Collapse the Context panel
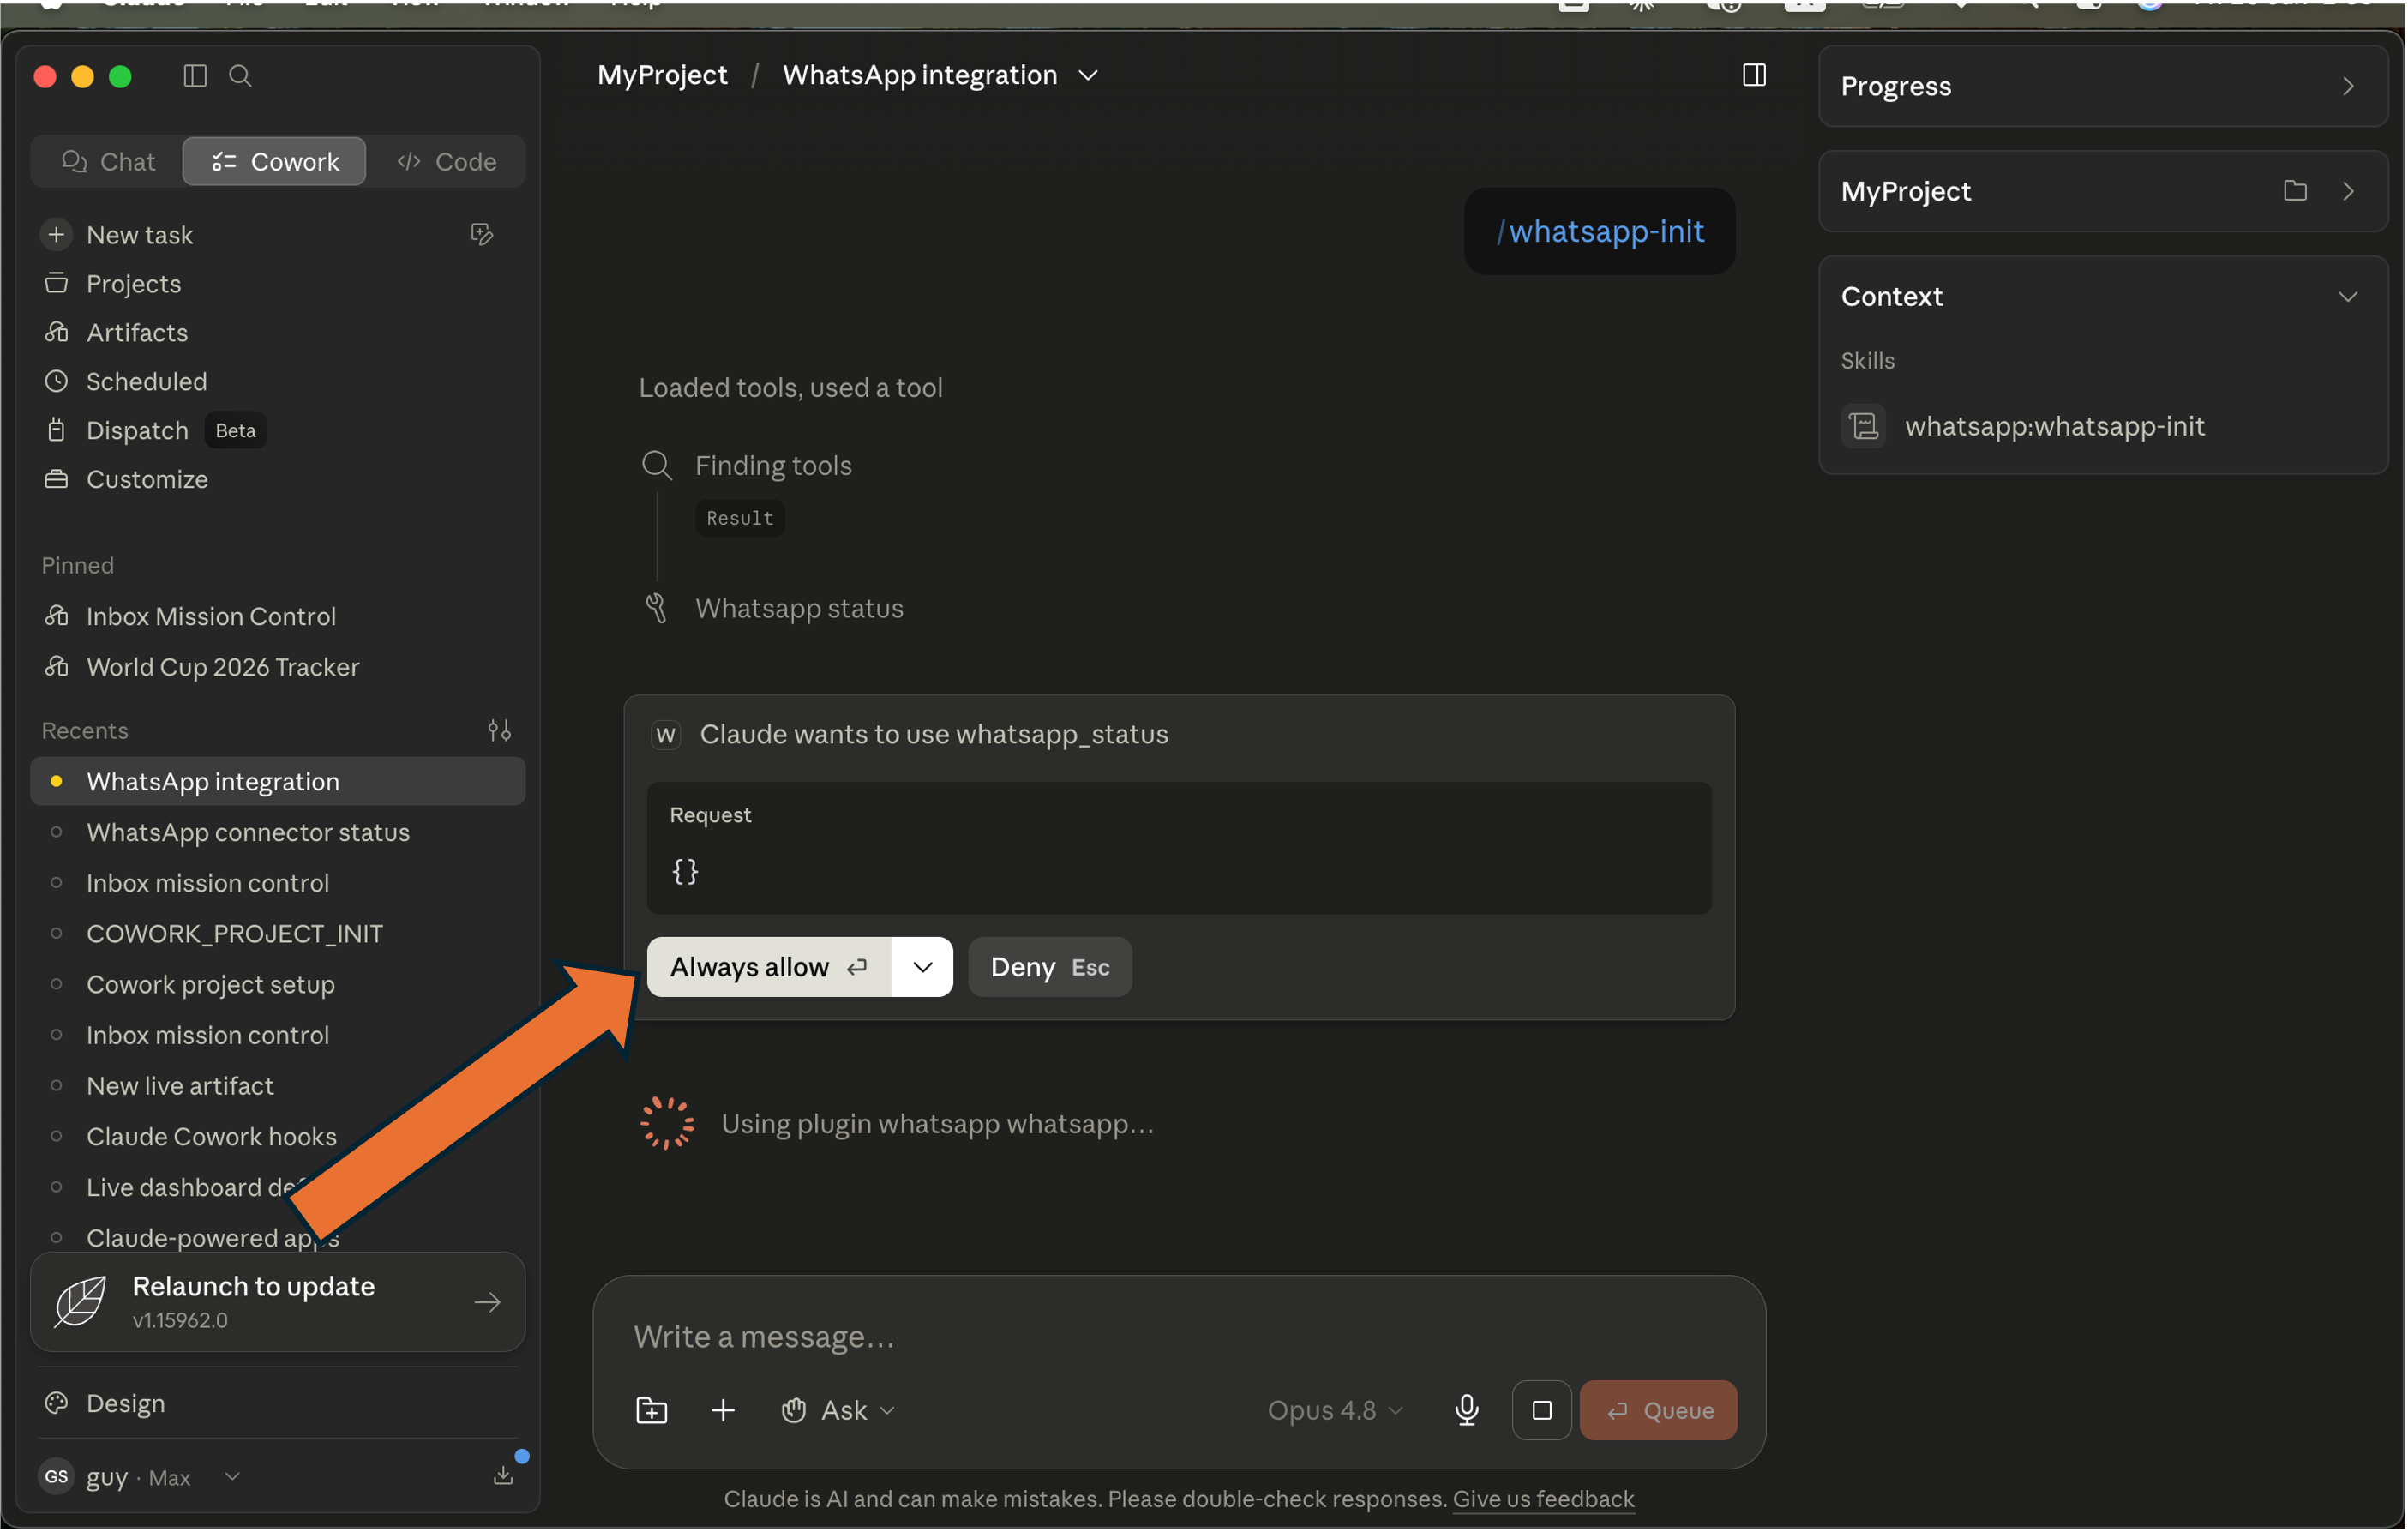This screenshot has height=1532, width=2408. (2348, 297)
